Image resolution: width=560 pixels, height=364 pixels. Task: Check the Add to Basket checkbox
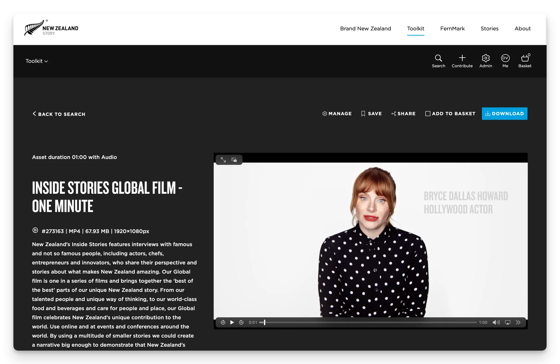click(428, 114)
